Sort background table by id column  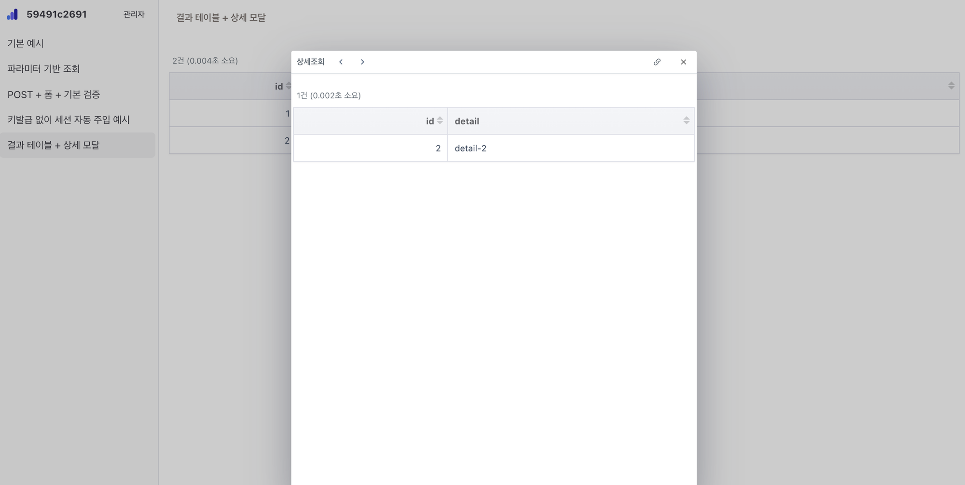288,86
